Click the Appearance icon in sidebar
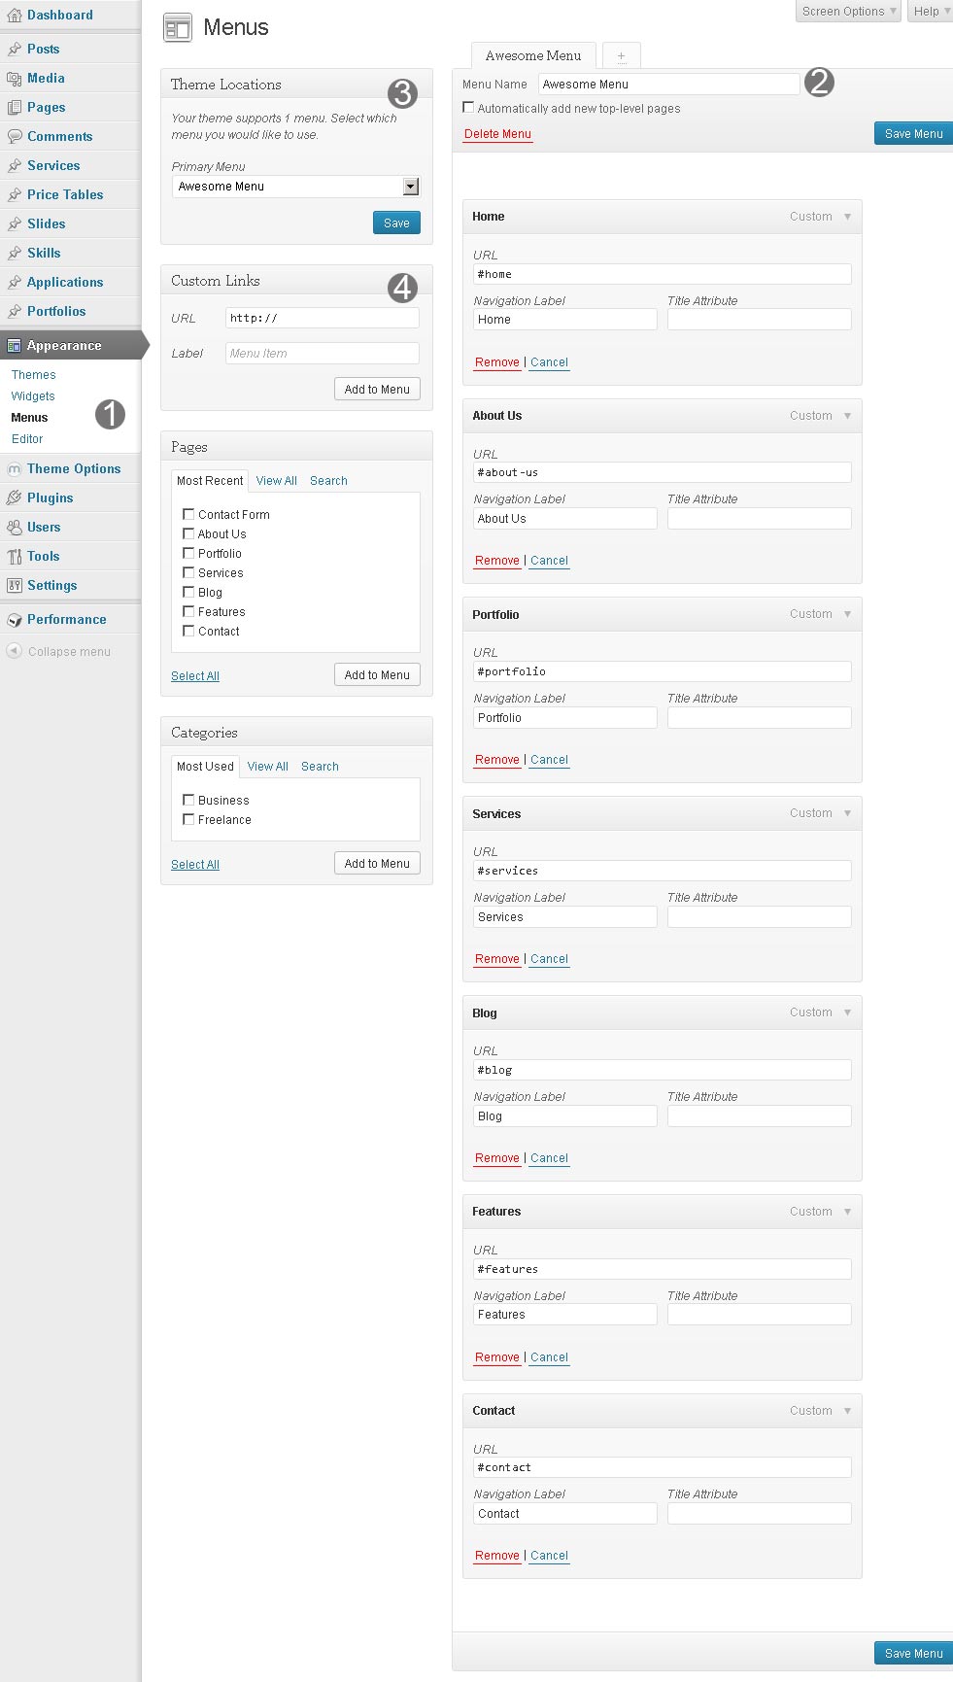The height and width of the screenshot is (1682, 953). point(14,345)
